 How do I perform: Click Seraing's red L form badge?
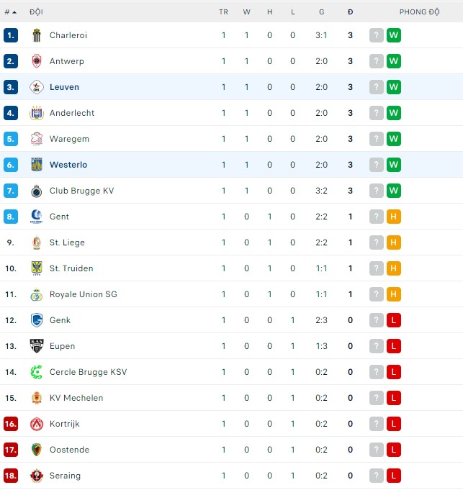click(x=393, y=476)
